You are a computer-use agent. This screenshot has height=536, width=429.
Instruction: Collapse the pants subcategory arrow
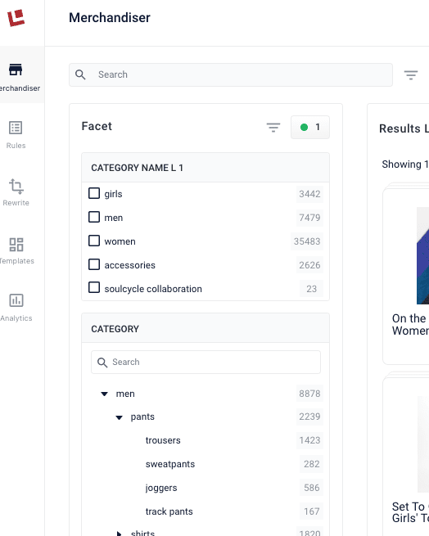(x=119, y=417)
